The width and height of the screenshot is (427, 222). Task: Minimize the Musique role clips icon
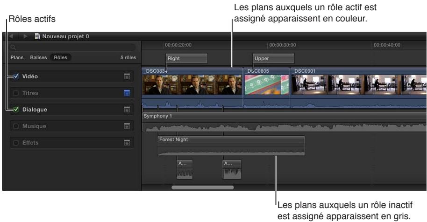(x=127, y=126)
